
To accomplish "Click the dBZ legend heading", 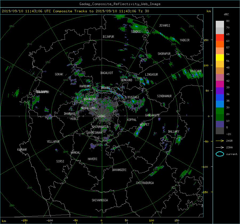I will (226, 14).
